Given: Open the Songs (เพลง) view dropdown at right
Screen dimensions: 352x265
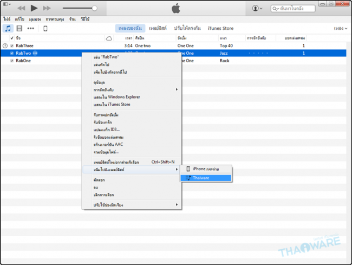Looking at the screenshot, I should click(340, 29).
